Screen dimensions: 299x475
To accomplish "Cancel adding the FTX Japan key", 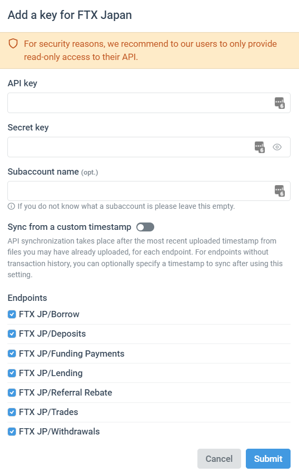I will (x=219, y=459).
